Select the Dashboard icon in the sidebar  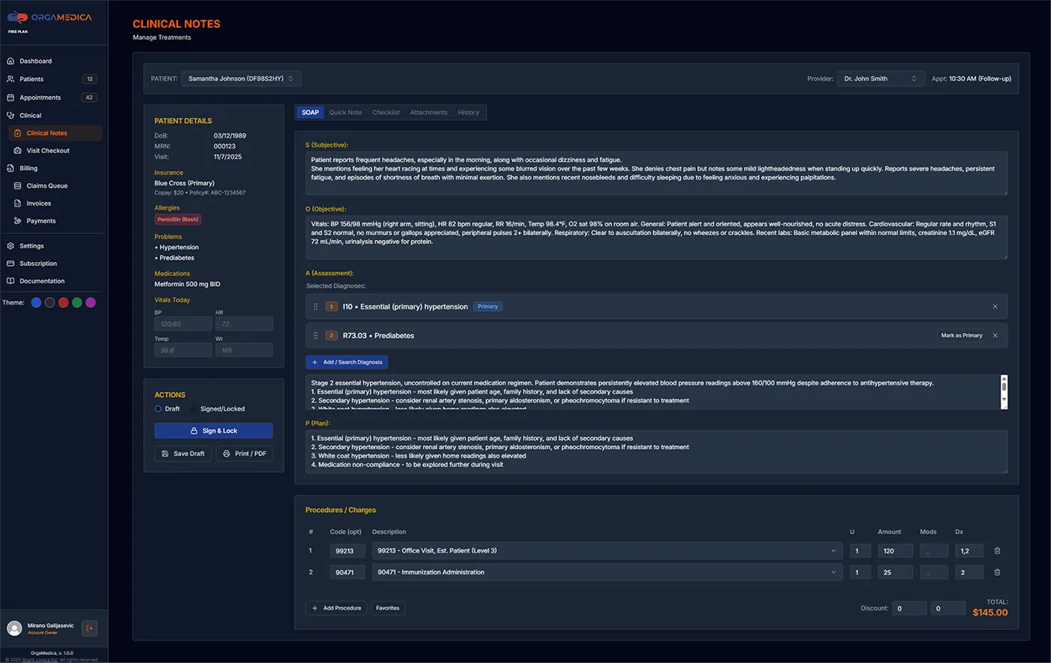[x=10, y=61]
